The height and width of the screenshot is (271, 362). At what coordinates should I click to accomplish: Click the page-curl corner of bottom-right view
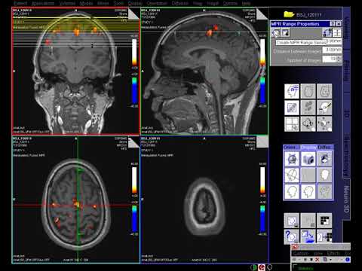point(262,142)
